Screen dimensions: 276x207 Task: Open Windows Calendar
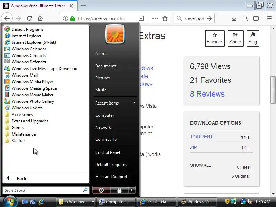(x=29, y=49)
